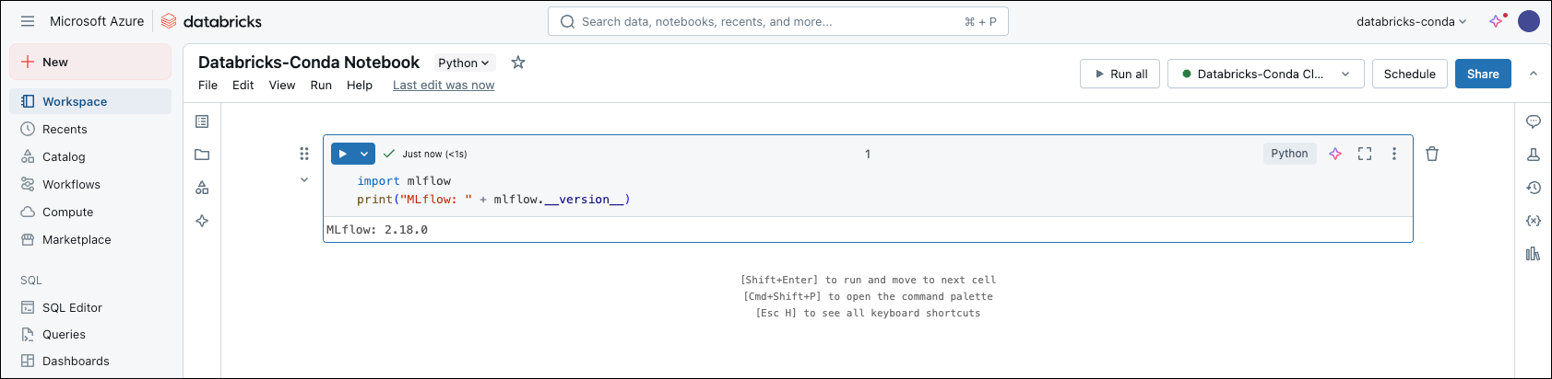Open Catalog in the sidebar
This screenshot has width=1552, height=379.
(90, 156)
